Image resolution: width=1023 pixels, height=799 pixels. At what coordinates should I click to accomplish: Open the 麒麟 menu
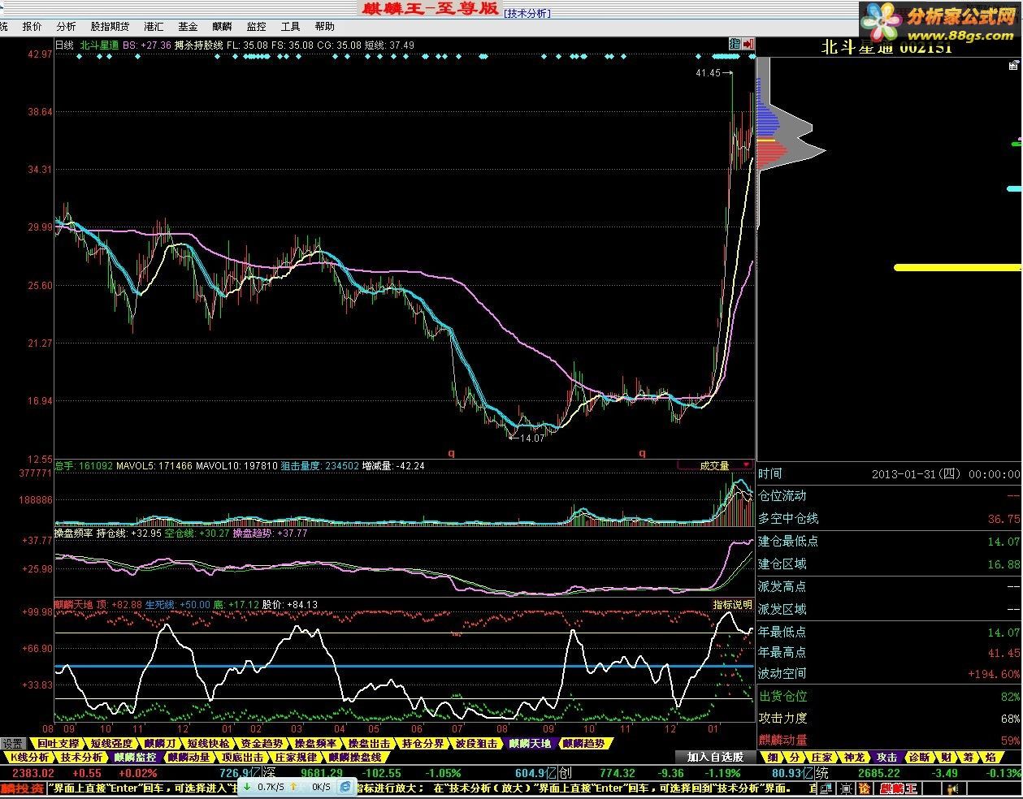221,27
